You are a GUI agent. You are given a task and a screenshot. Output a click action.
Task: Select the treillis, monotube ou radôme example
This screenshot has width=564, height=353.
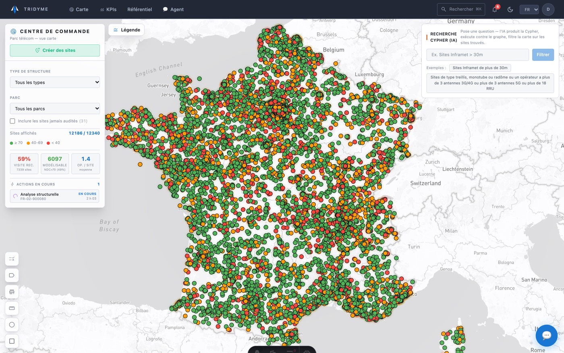(x=490, y=83)
